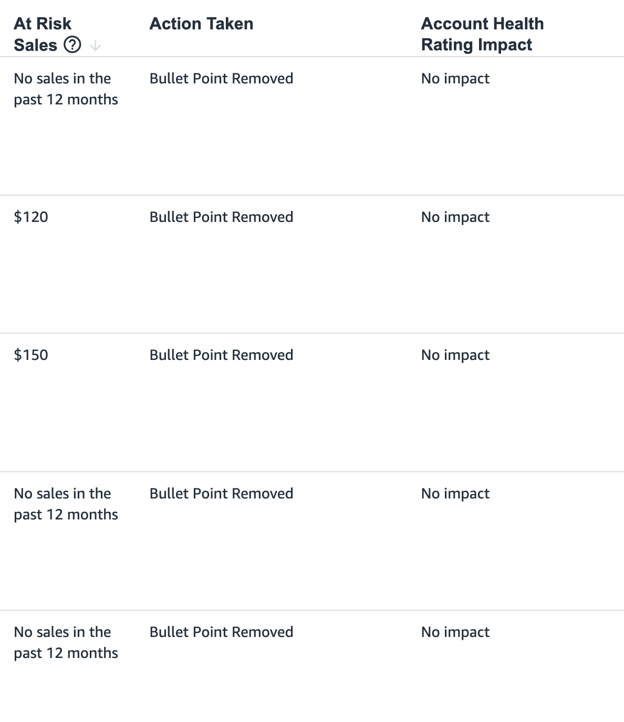Click Bullet Point Removed in $120 row
The width and height of the screenshot is (624, 722).
[221, 217]
